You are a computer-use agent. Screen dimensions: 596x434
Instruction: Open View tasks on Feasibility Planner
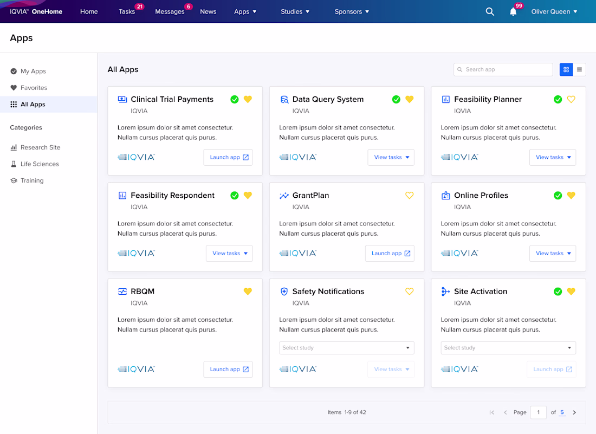point(553,157)
